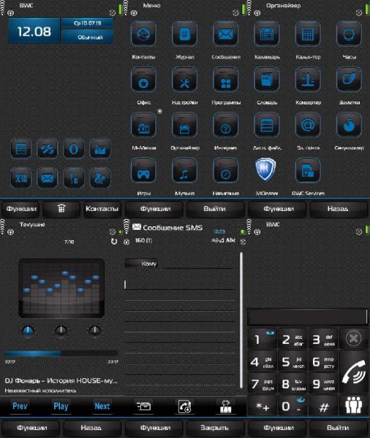Launch the MDriver shield icon

point(265,169)
